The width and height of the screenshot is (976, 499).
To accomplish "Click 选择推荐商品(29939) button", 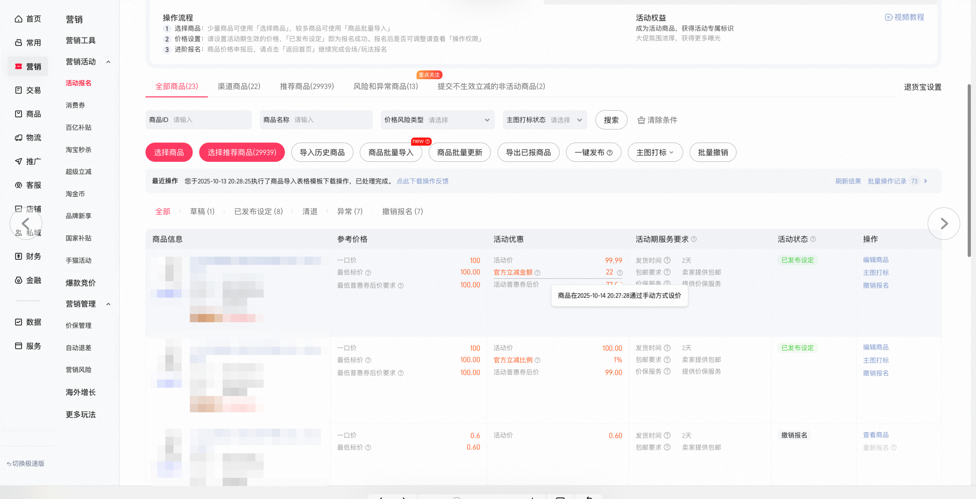I will pyautogui.click(x=242, y=153).
